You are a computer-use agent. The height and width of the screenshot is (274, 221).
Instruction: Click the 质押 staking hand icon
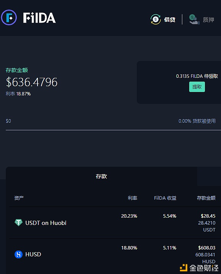click(x=194, y=20)
